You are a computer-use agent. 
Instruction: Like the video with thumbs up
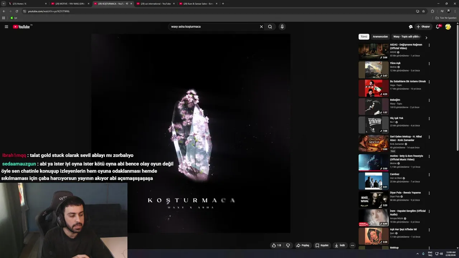(x=276, y=245)
